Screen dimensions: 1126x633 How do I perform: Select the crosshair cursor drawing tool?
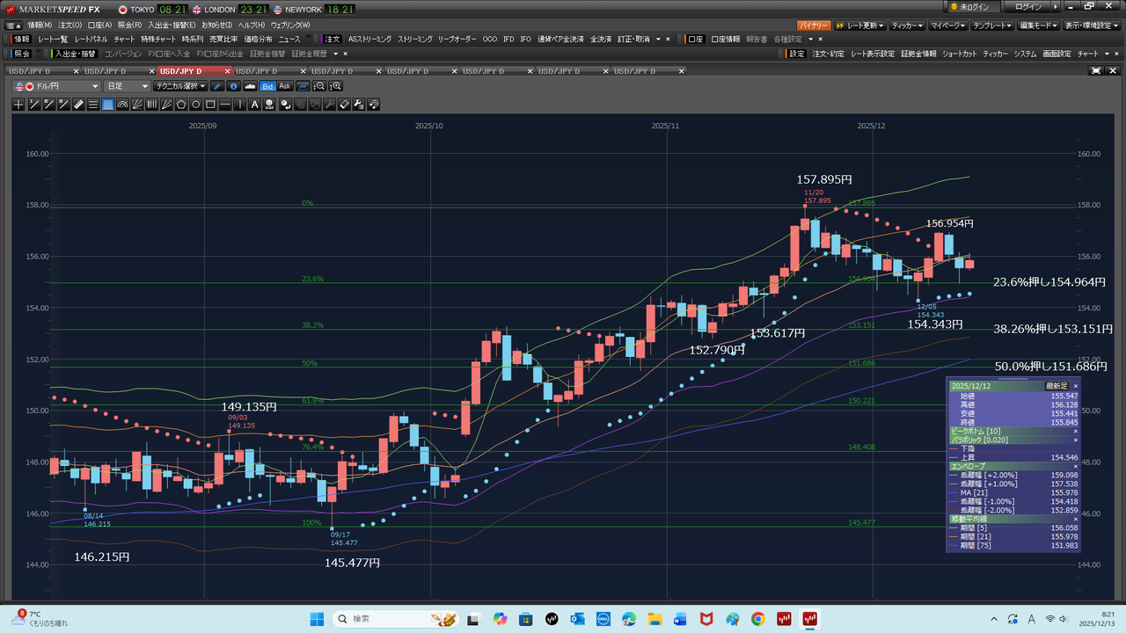tap(18, 105)
